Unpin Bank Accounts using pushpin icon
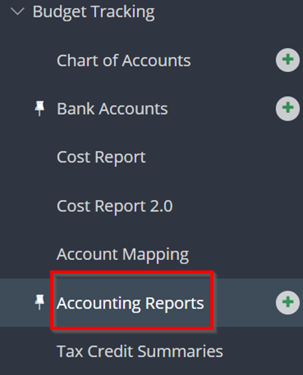The width and height of the screenshot is (303, 375). 40,108
